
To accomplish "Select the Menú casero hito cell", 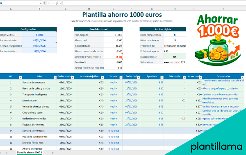I will (x=39, y=101).
